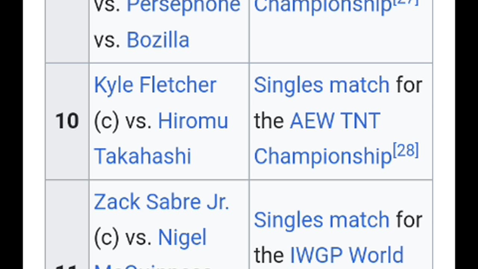This screenshot has width=478, height=269.
Task: Click citation reference 28
Action: click(x=406, y=150)
